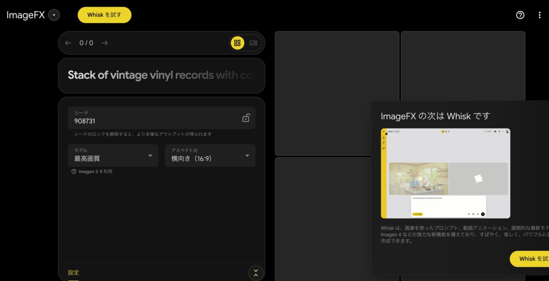Click the vinyl records prompt text box
Viewport: 549px width, 281px height.
161,76
